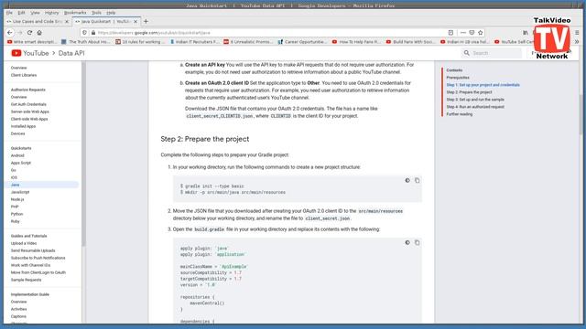Open Upload a Video guide in sidebar
Viewport: 586px width, 329px height.
pos(24,243)
